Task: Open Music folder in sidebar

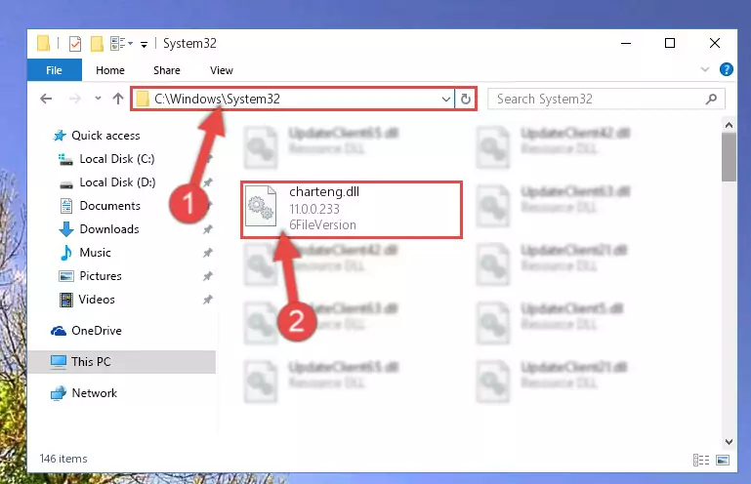Action: click(x=85, y=253)
